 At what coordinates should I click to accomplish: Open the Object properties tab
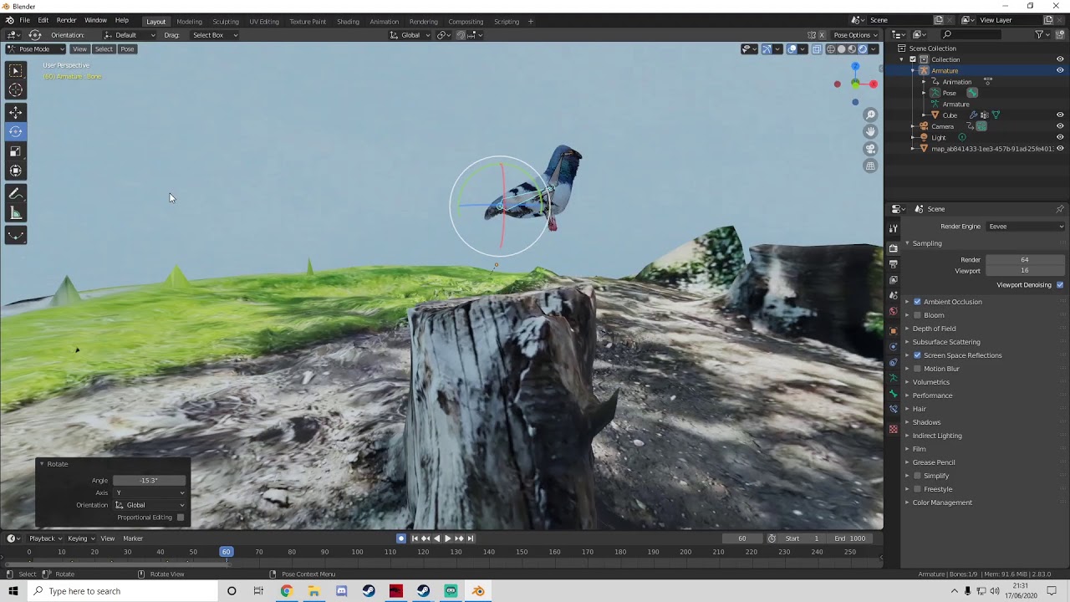click(893, 330)
